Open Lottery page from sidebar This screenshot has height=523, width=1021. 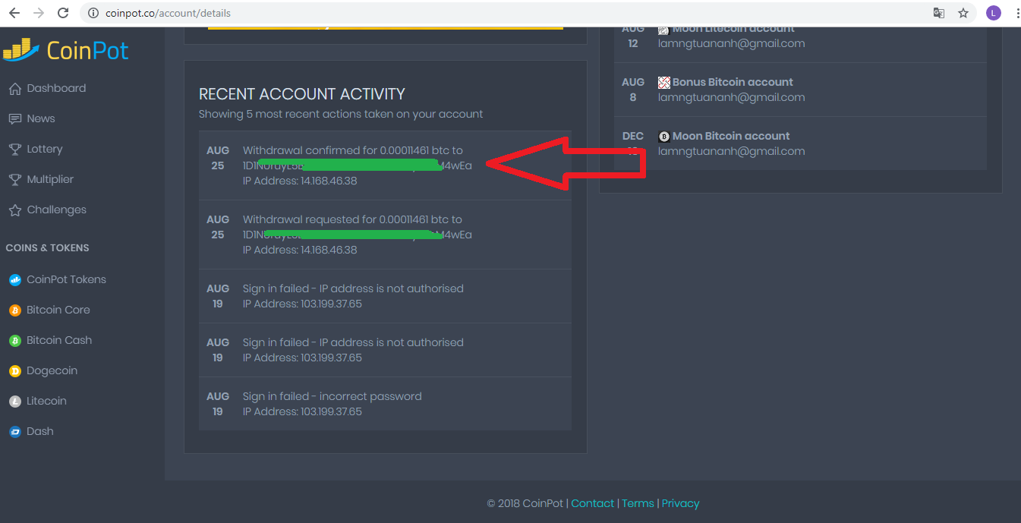tap(45, 149)
